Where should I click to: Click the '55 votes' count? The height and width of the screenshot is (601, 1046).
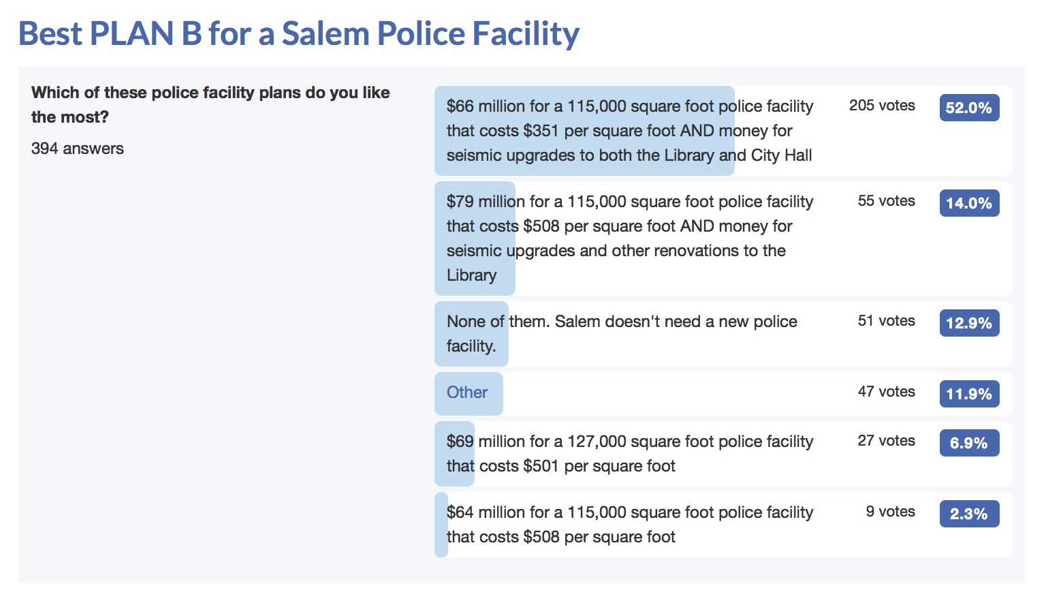(x=886, y=201)
